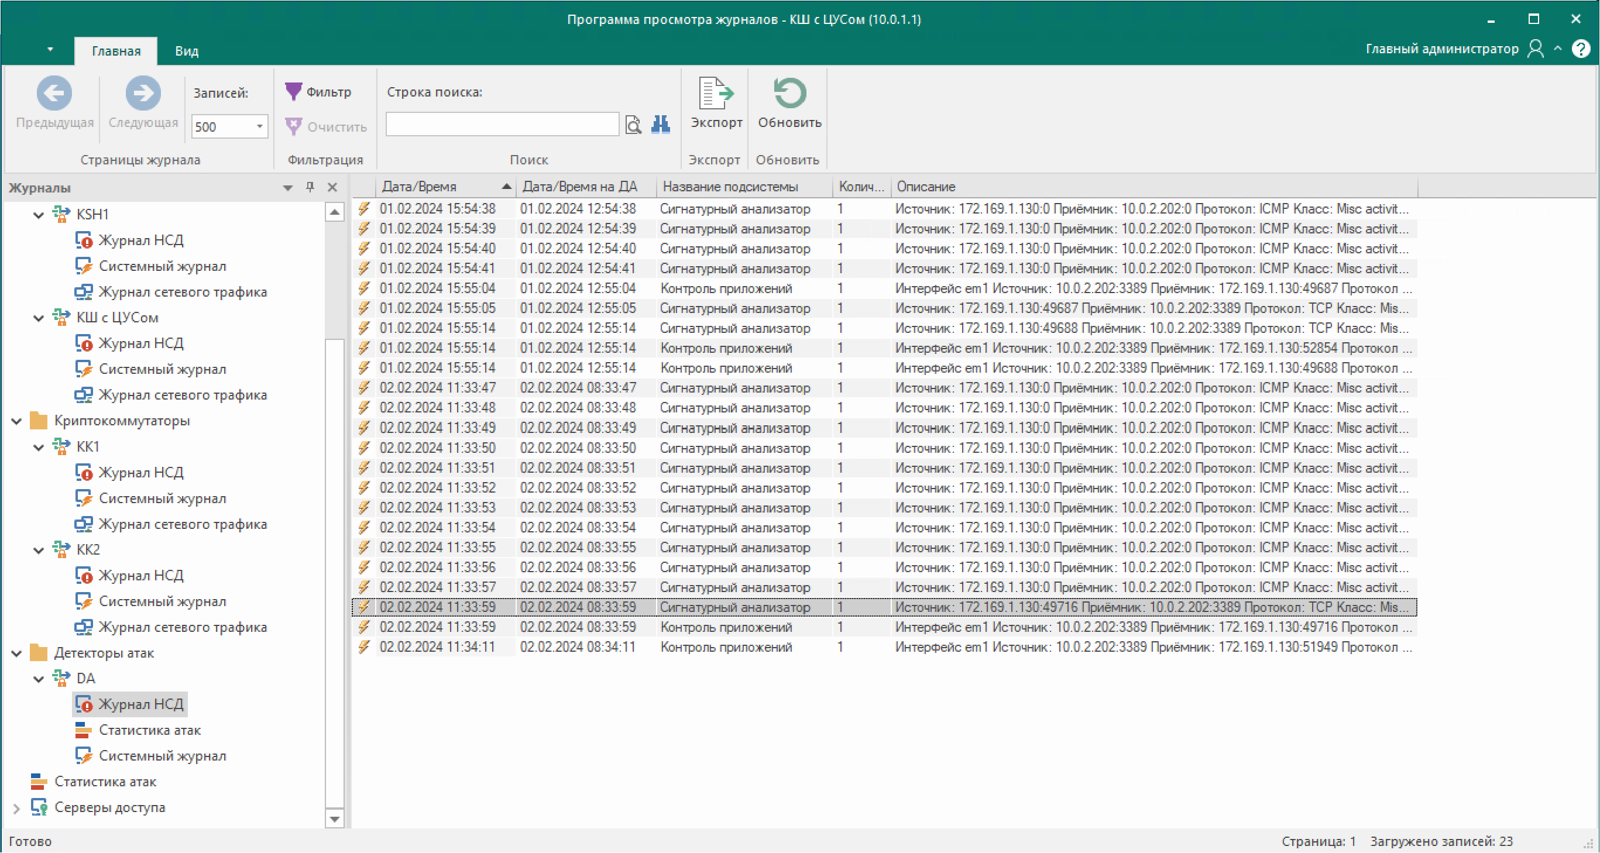
Task: Collapse the Криптокоммутаторы folder
Action: point(17,421)
